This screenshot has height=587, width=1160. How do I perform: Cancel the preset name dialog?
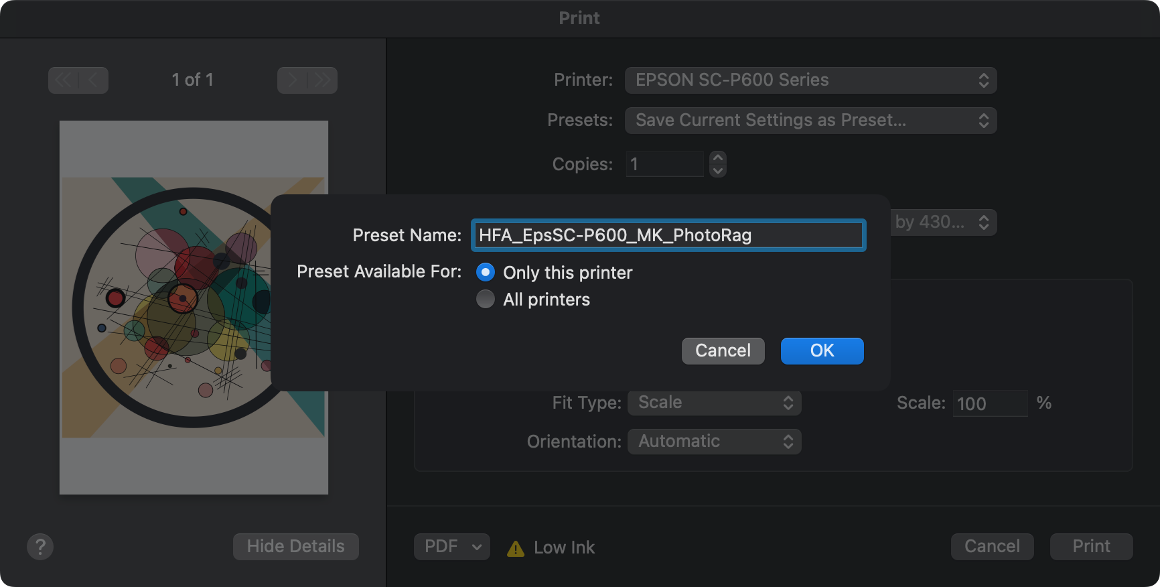tap(723, 351)
